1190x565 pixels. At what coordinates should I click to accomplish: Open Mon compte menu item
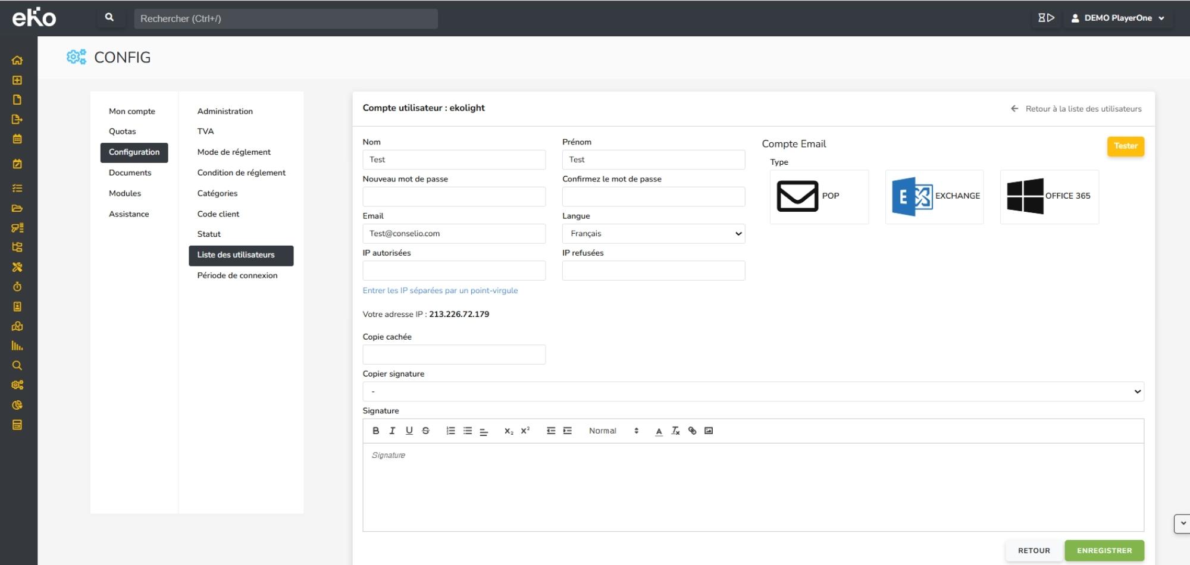click(x=132, y=111)
